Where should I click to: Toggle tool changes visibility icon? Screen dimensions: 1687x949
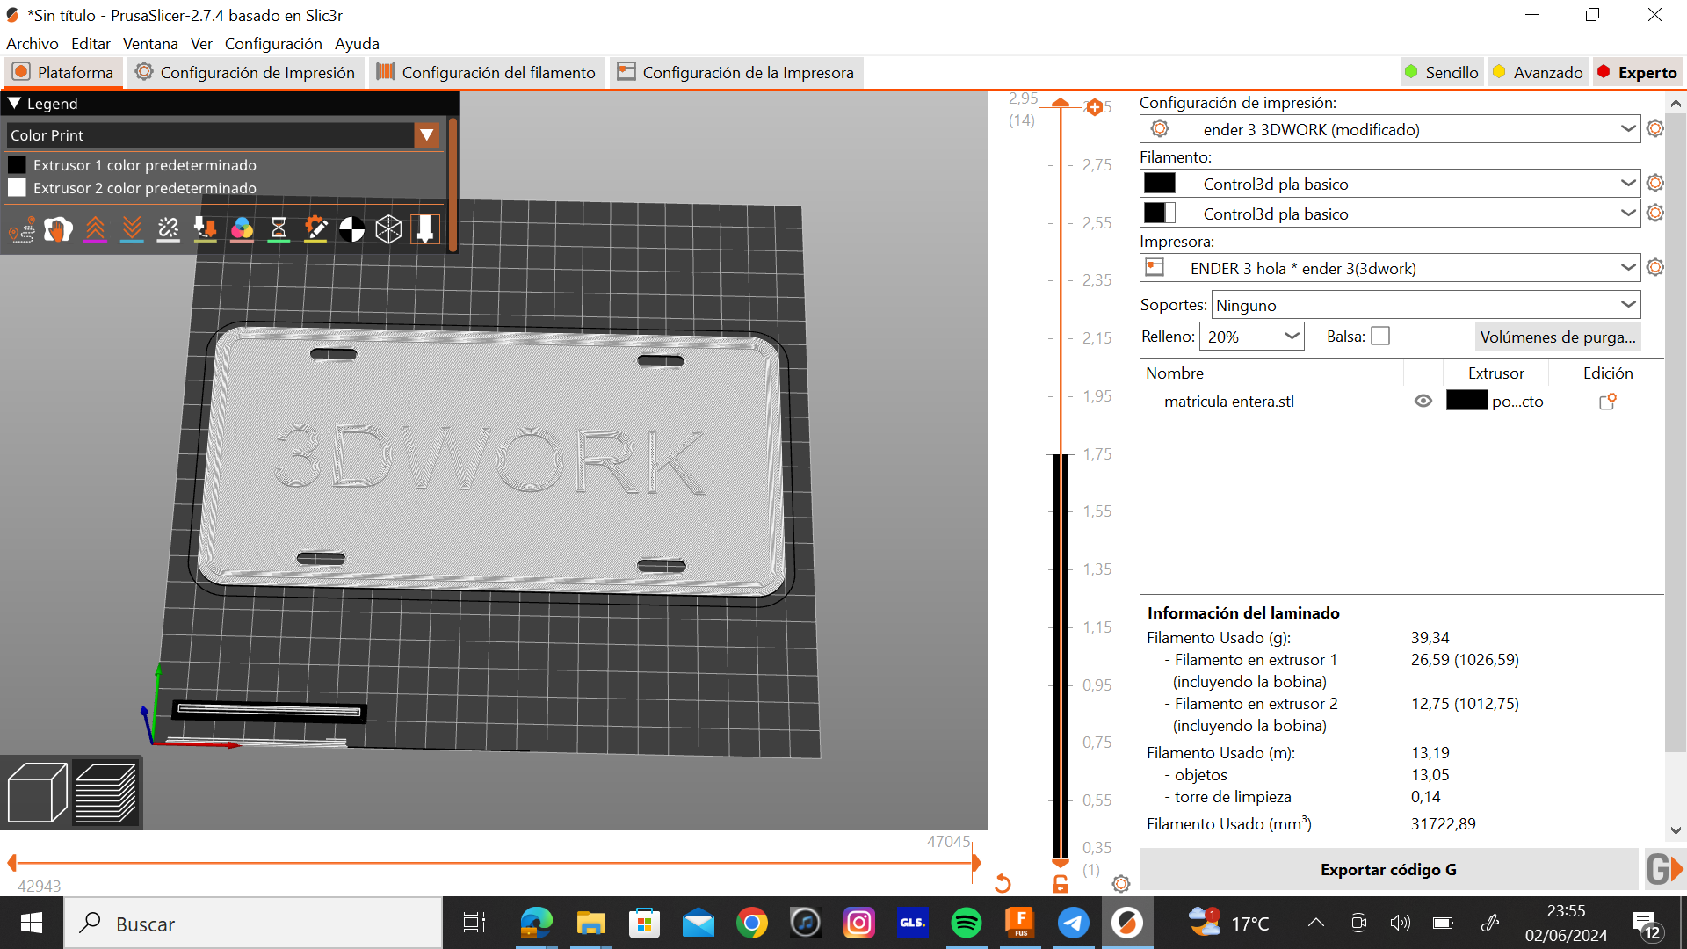[x=206, y=230]
